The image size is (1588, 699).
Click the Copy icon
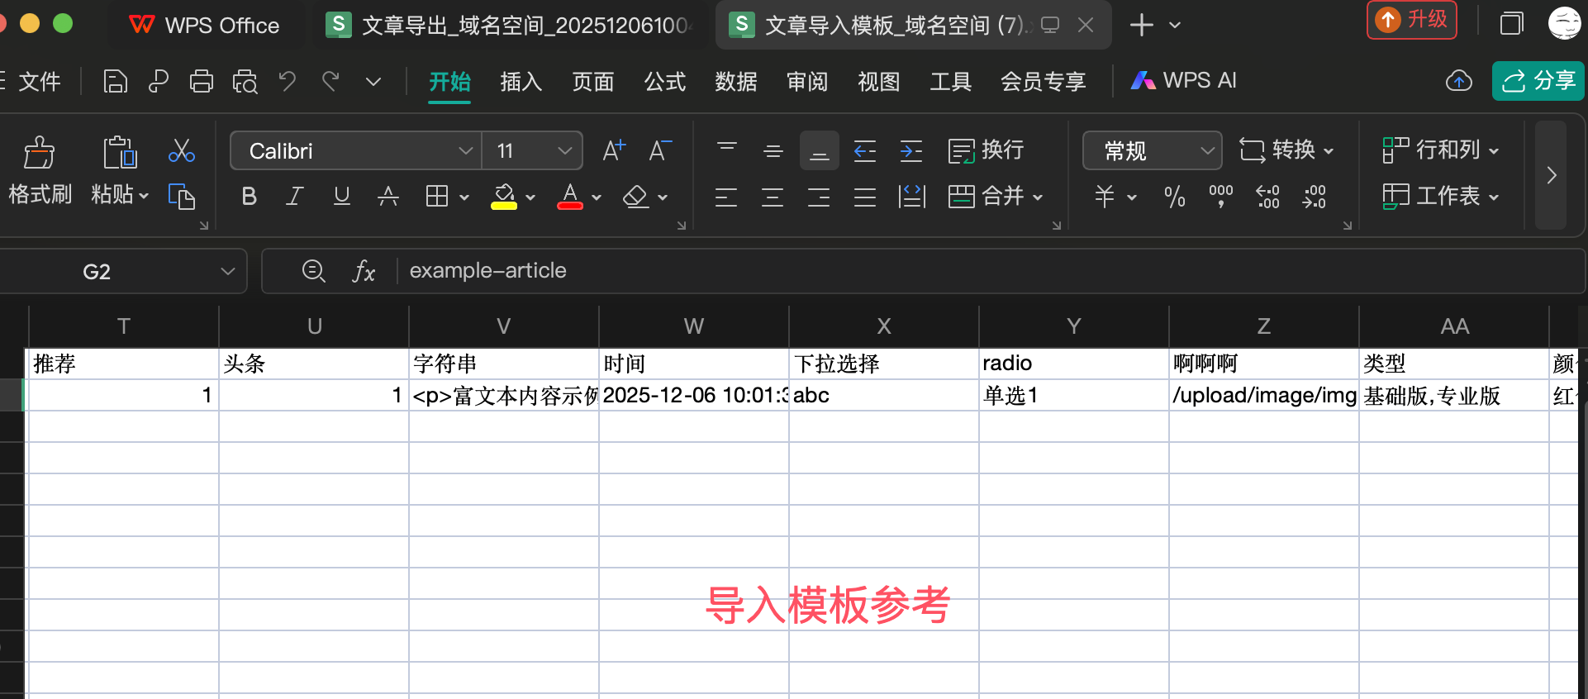181,197
